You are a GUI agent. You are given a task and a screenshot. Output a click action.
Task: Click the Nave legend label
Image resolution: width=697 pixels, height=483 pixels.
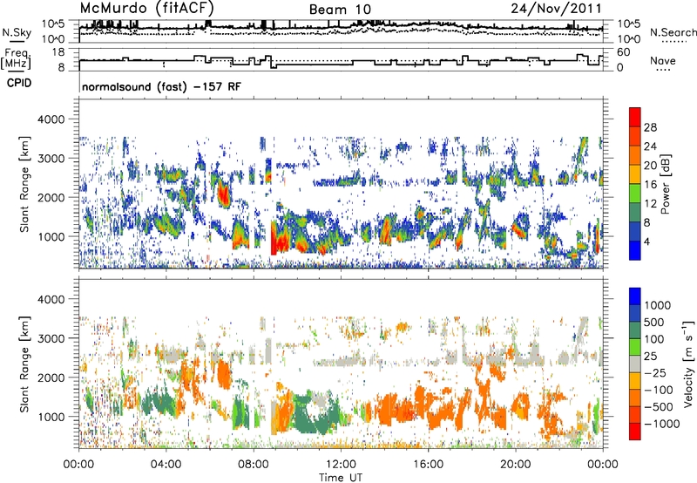click(663, 60)
